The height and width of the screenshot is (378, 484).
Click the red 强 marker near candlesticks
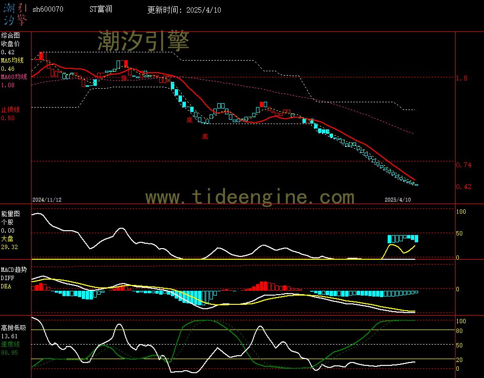point(124,78)
